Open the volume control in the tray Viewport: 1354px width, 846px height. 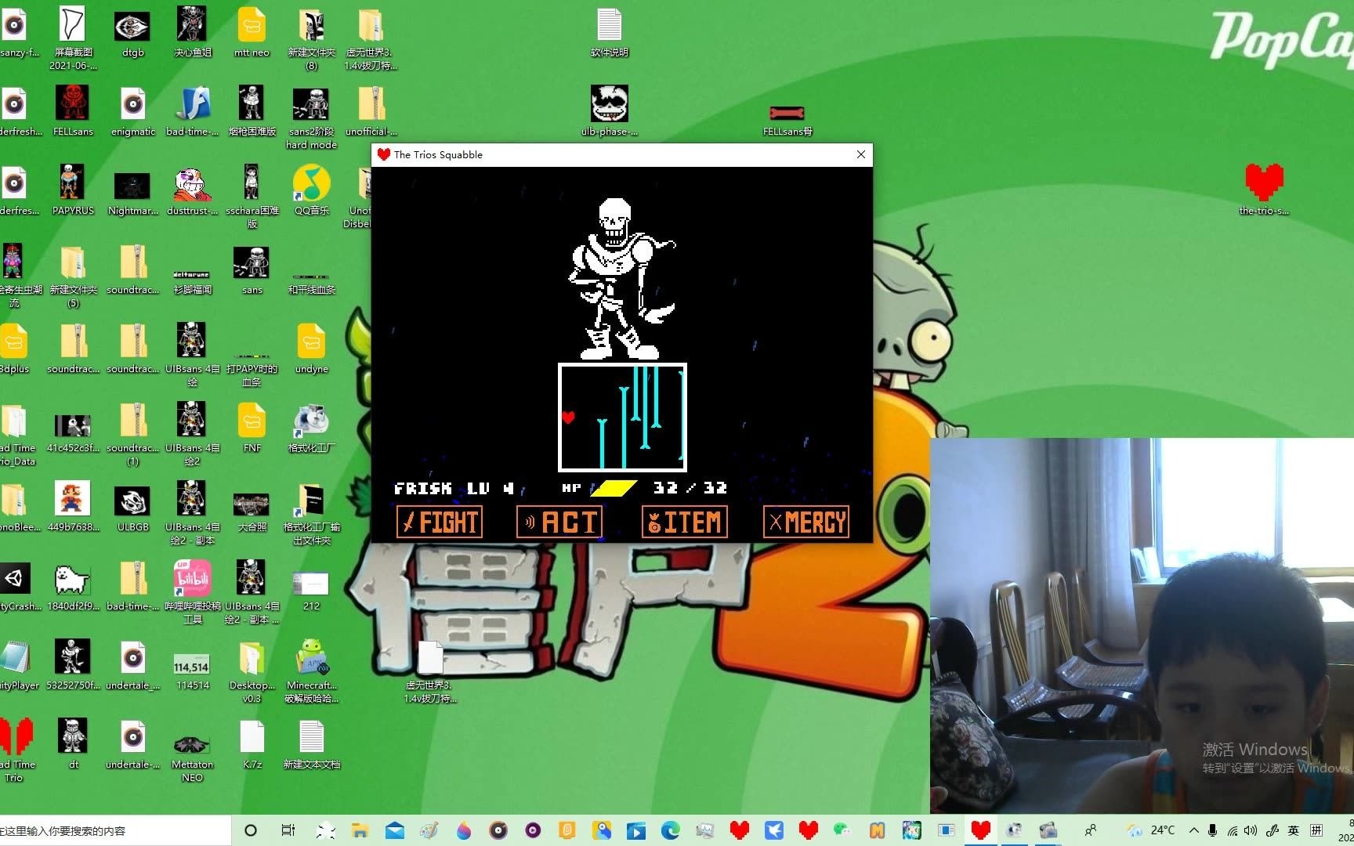tap(1251, 830)
